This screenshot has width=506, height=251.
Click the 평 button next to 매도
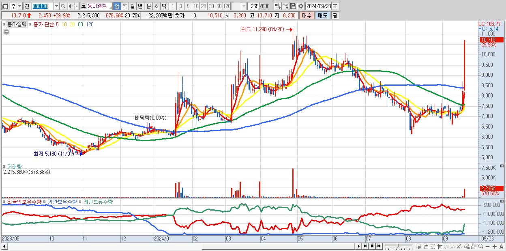tap(335, 15)
